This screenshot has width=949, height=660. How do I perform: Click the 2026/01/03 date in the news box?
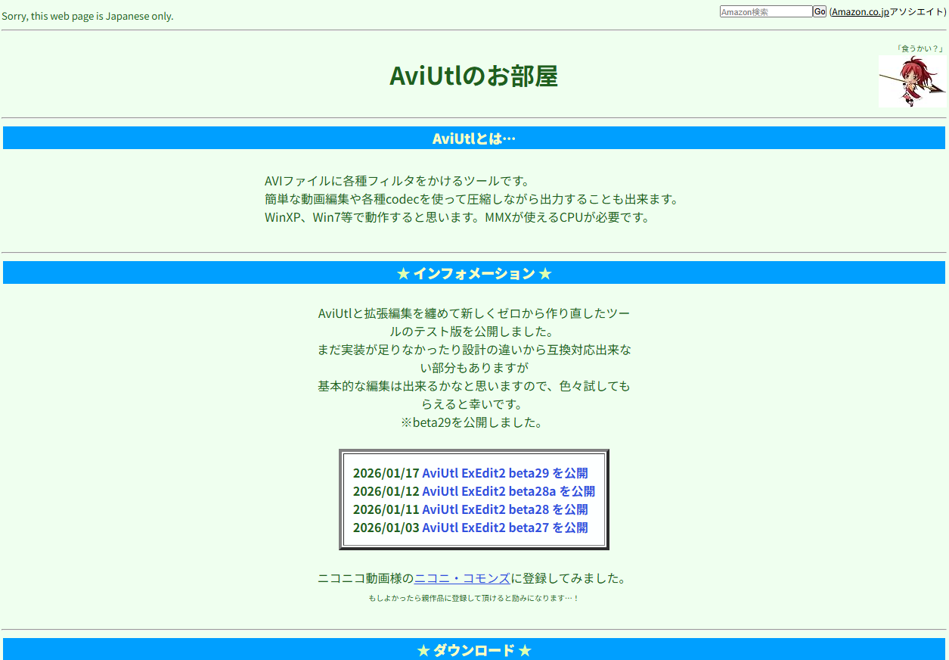point(386,528)
